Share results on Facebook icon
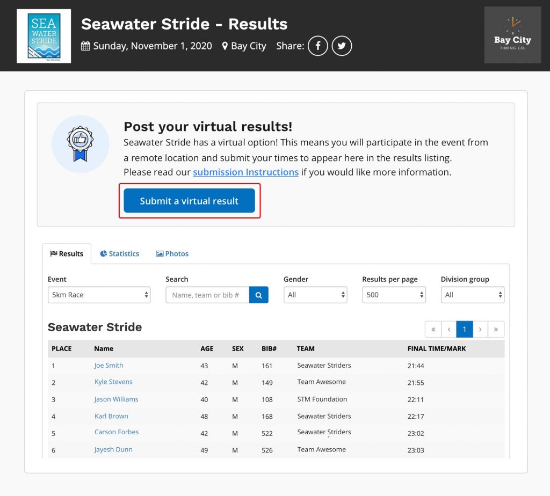 [317, 46]
